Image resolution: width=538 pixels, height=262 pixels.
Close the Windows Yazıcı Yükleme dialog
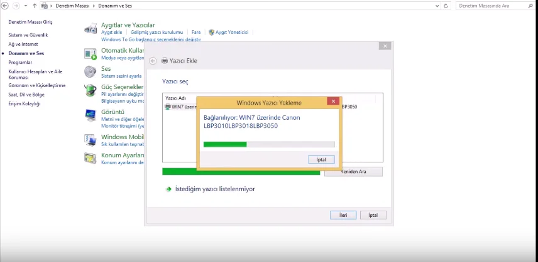333,102
